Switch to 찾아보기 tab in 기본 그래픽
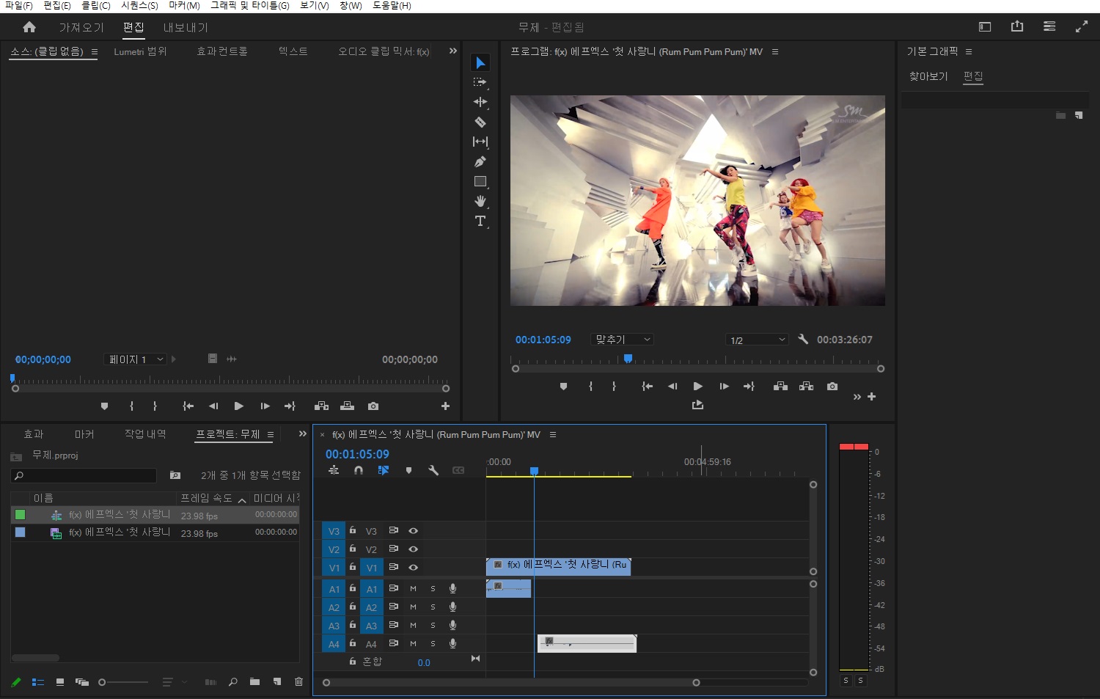 (x=928, y=76)
